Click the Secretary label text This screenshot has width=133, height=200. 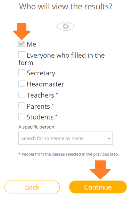(x=41, y=73)
